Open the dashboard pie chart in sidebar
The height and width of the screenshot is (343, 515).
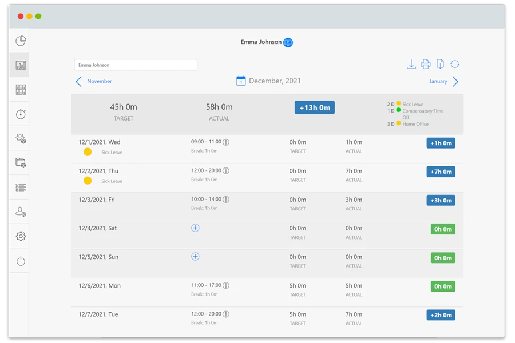coord(20,41)
